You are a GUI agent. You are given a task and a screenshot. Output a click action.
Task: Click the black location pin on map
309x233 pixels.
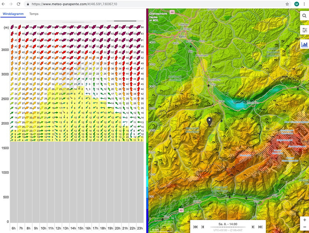[x=209, y=122]
